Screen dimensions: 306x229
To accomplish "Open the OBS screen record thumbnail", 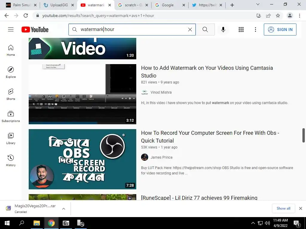I will [x=82, y=159].
